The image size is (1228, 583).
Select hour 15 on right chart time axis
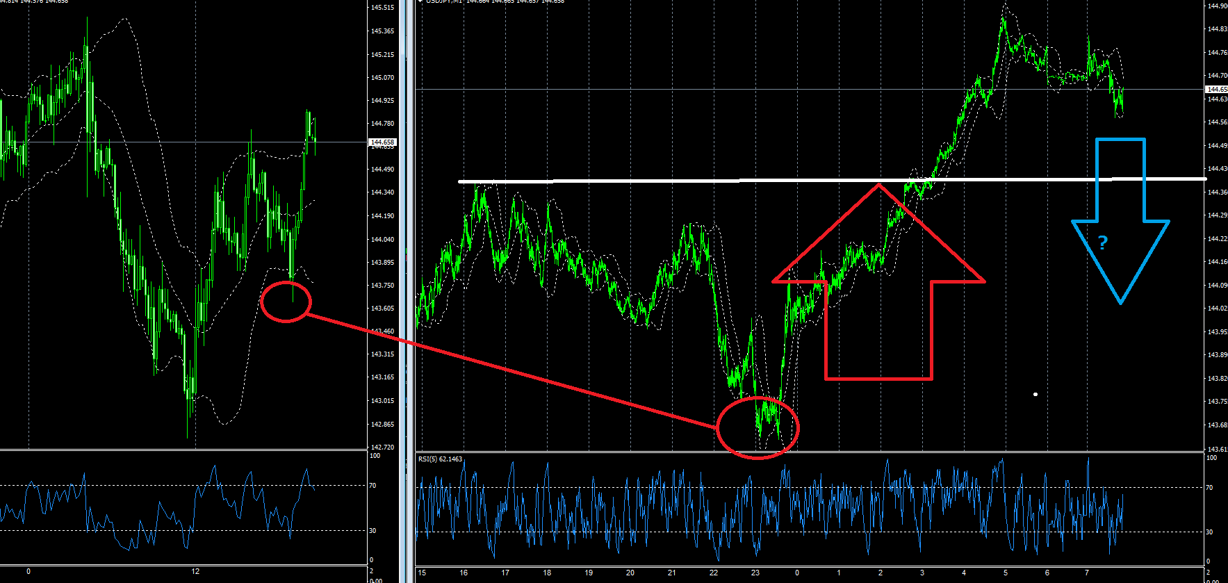click(x=422, y=573)
